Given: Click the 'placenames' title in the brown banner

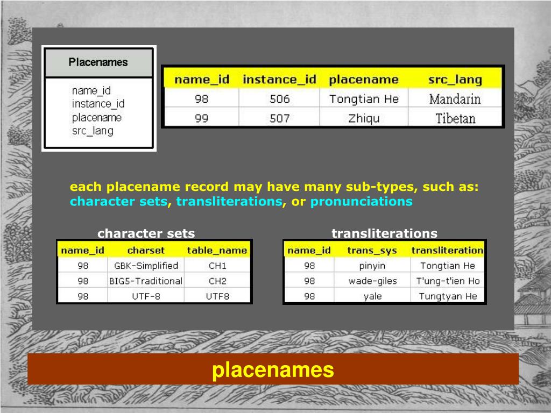Looking at the screenshot, I should pos(273,370).
